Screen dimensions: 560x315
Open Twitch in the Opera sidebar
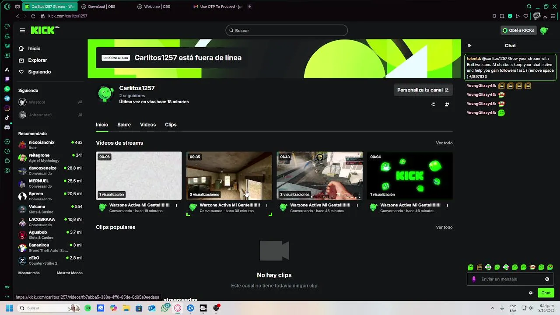click(7, 79)
